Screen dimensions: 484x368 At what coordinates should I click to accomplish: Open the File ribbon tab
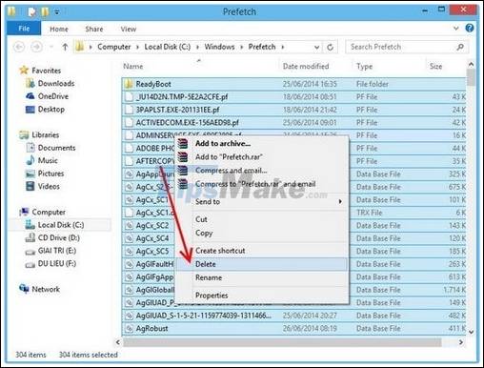point(24,29)
